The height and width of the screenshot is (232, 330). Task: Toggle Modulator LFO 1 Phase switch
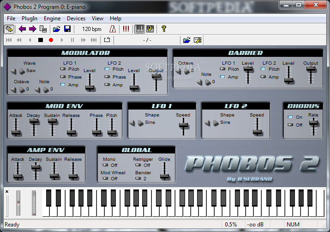pyautogui.click(x=63, y=77)
